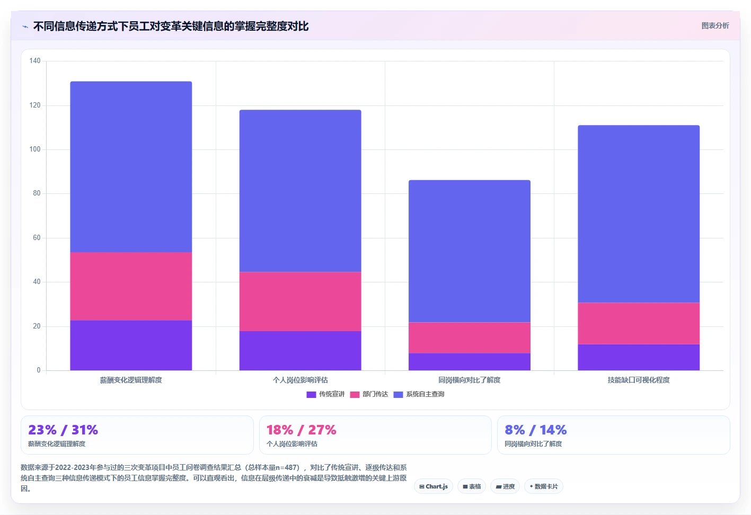Screen dimensions: 751x515
Task: Click the y-axis value 100
Action: click(35, 149)
